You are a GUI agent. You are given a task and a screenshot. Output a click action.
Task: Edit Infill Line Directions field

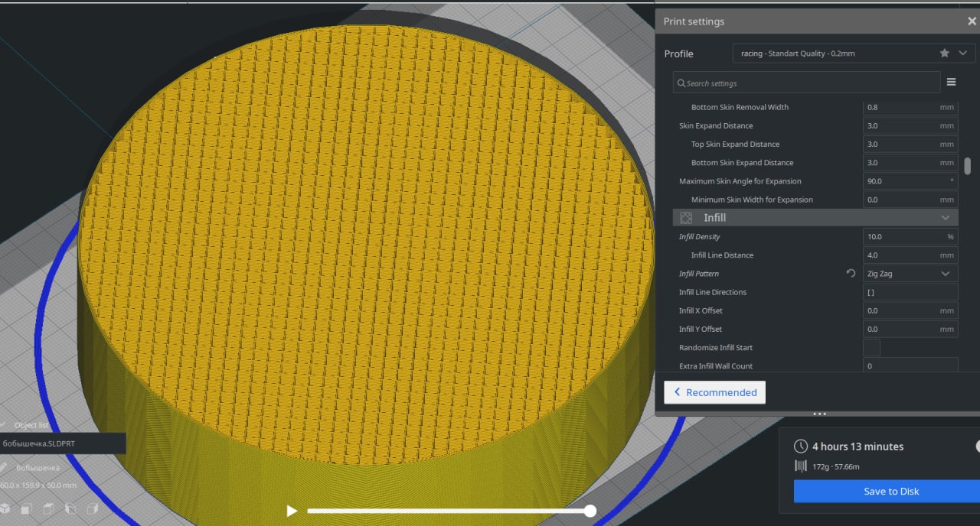click(x=910, y=292)
